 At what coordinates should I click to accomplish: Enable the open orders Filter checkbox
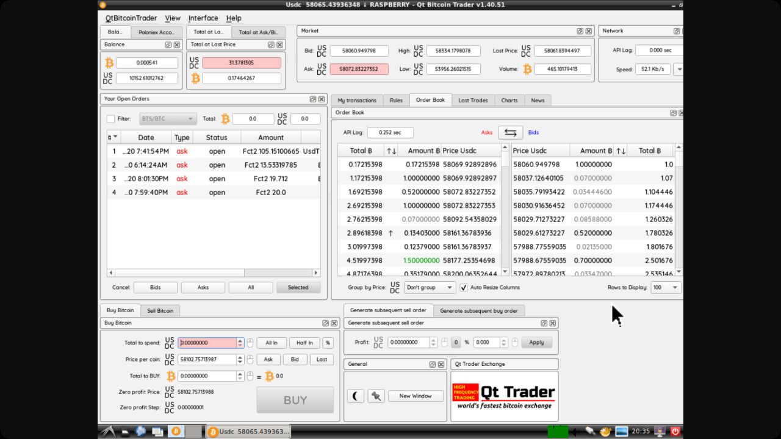(111, 119)
